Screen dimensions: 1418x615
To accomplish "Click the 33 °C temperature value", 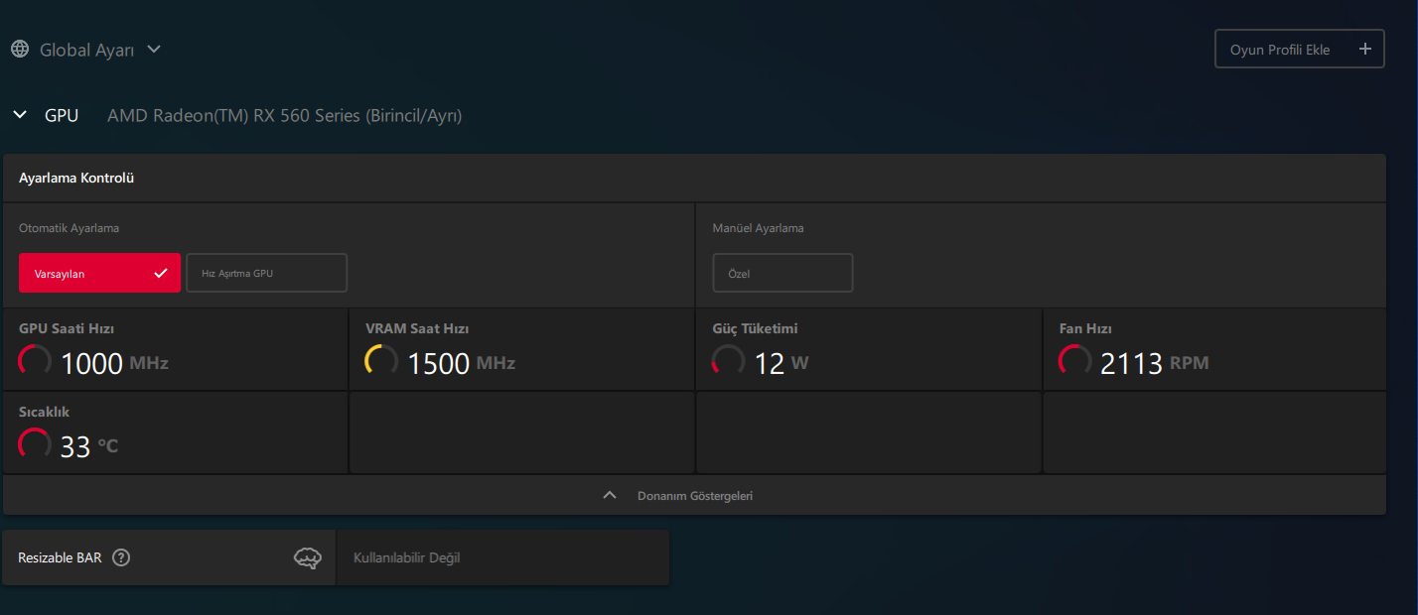I will 89,446.
